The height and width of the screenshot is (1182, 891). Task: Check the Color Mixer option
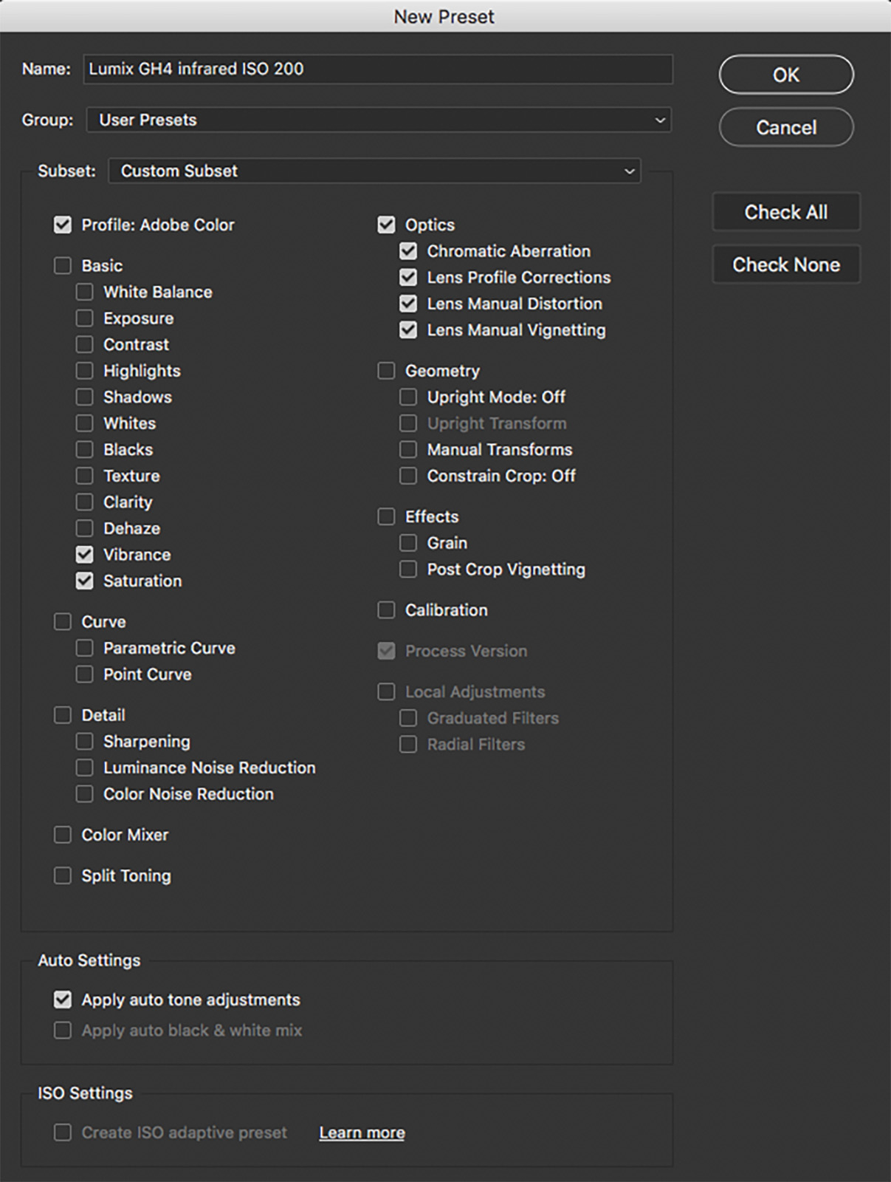63,835
